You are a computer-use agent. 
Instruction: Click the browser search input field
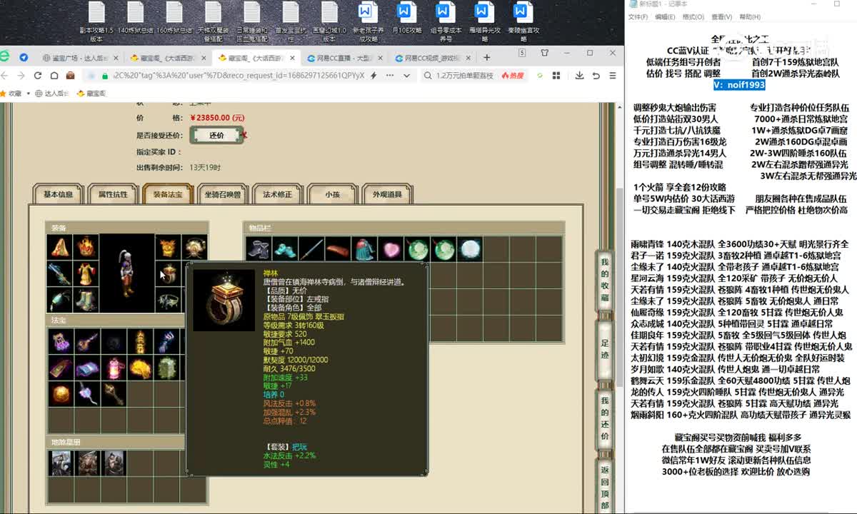464,76
